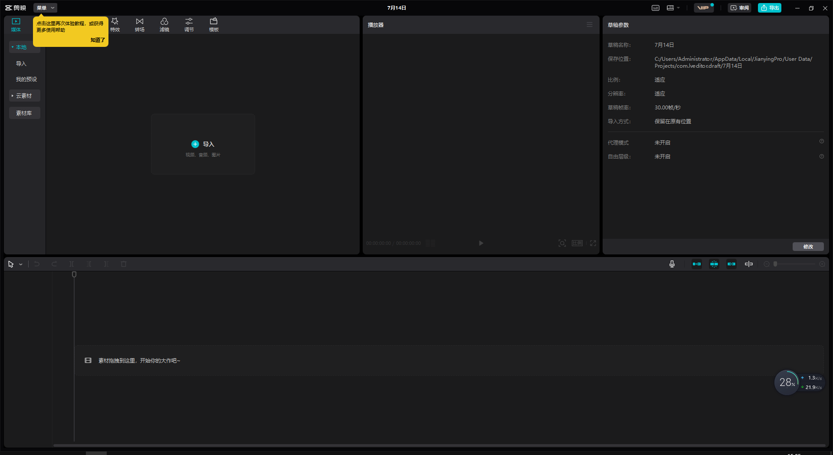Click the player timecode 00:00:00:00
This screenshot has height=455, width=833.
click(x=378, y=243)
